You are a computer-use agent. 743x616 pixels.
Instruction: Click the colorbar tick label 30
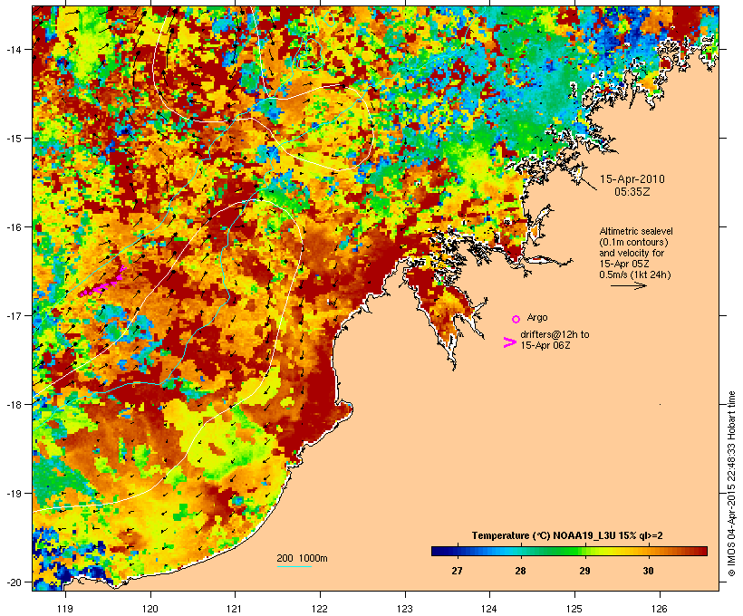click(648, 571)
